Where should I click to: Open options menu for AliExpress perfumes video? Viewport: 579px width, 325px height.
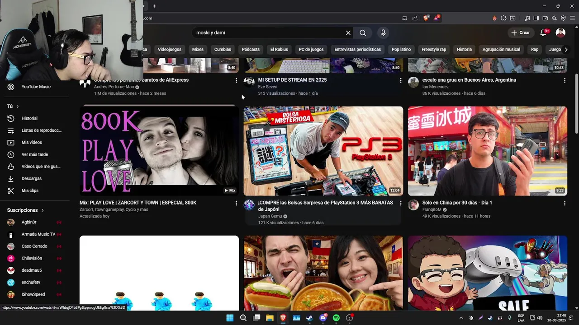236,80
